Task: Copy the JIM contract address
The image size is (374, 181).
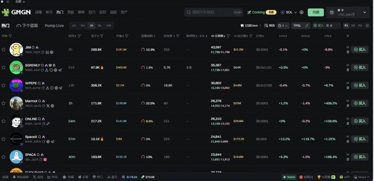Action: coord(43,52)
